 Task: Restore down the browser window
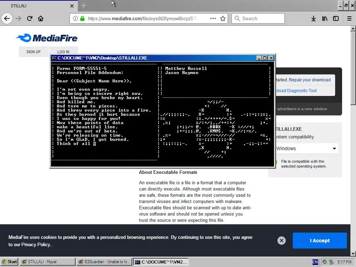346,6
